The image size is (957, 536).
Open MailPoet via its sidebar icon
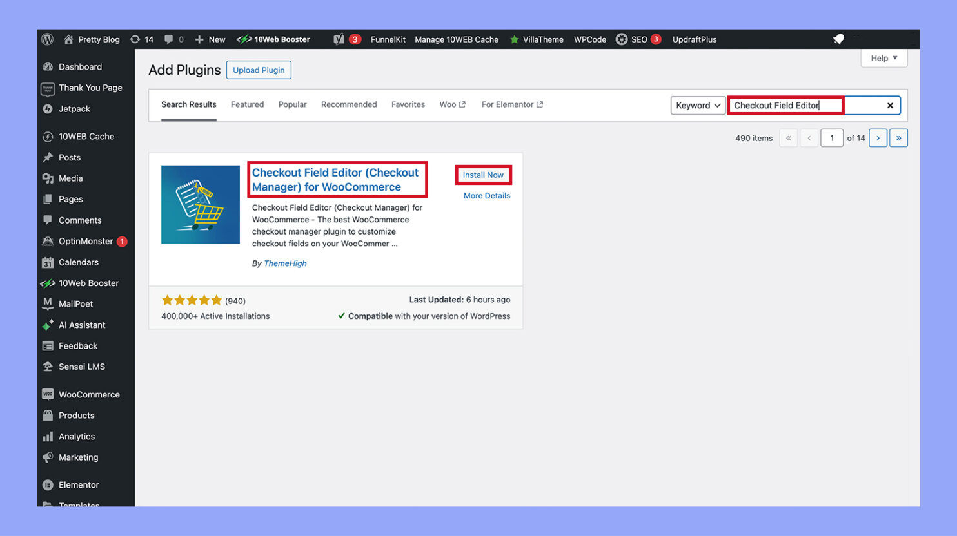coord(48,303)
